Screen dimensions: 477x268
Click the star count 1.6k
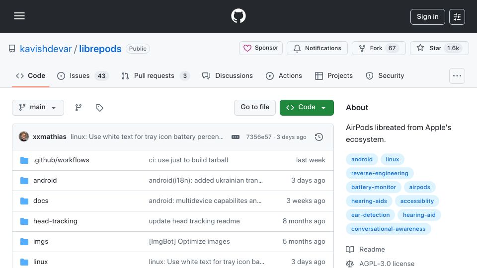click(453, 48)
